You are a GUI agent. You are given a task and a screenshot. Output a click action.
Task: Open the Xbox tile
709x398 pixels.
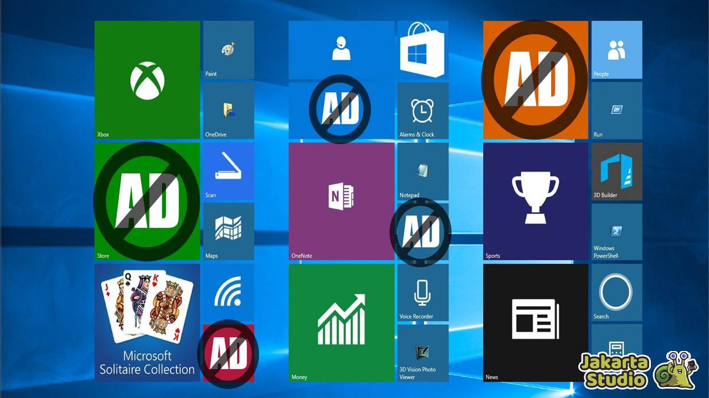point(147,80)
